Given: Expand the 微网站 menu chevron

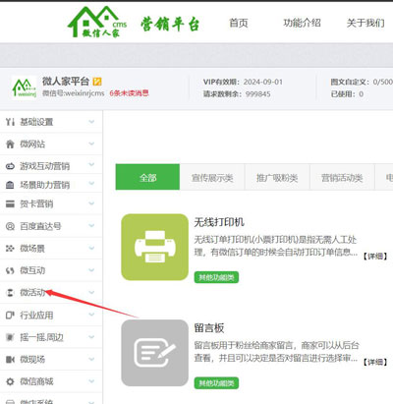Looking at the screenshot, I should tap(91, 144).
